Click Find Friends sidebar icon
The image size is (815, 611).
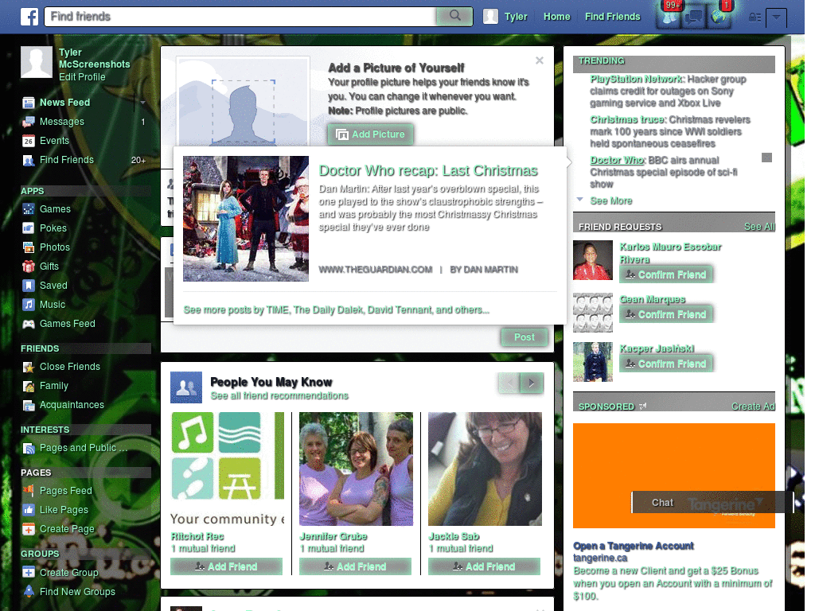click(29, 160)
